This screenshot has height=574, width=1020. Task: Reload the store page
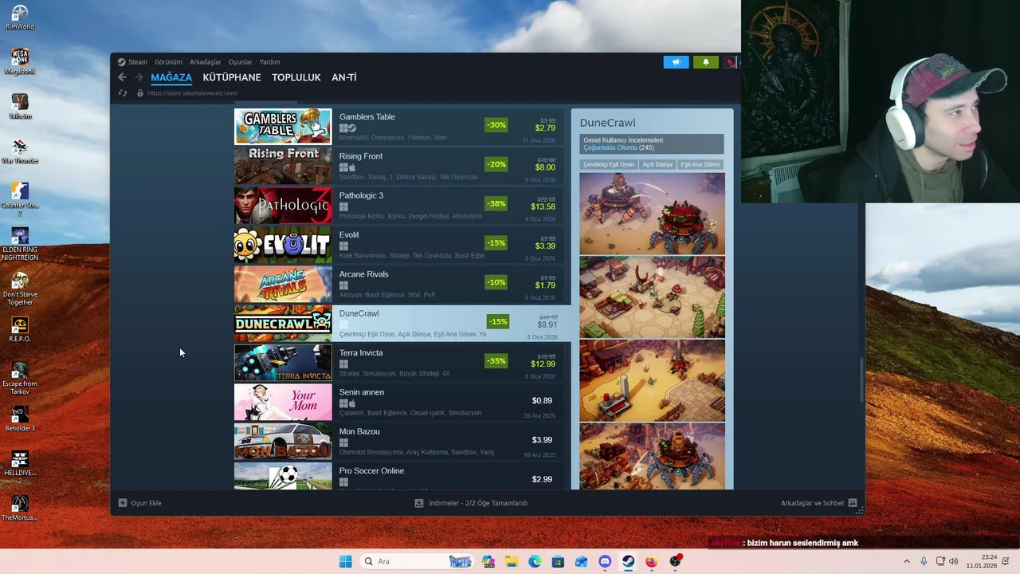(123, 93)
